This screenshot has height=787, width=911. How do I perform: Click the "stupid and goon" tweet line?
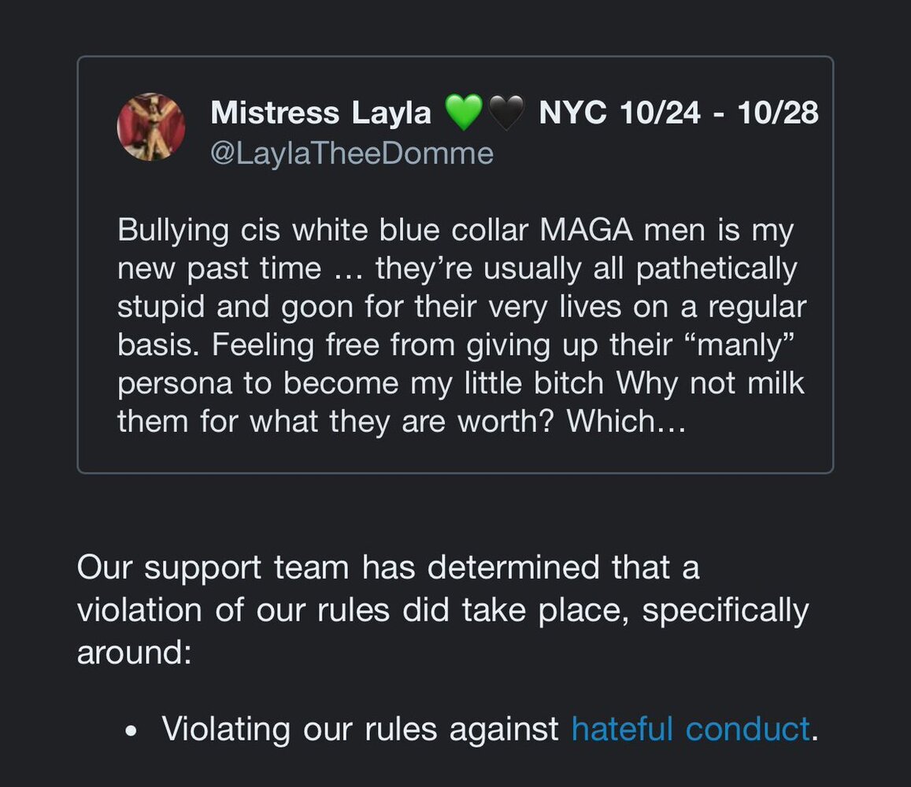[461, 308]
